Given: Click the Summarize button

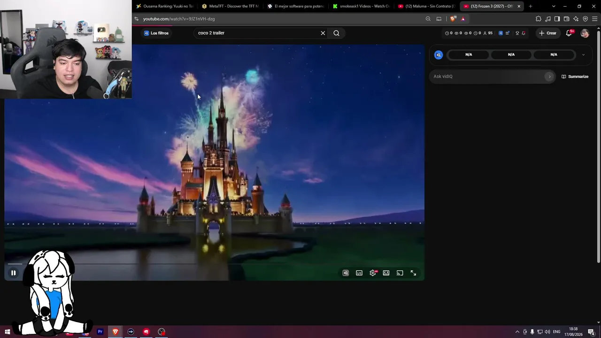Looking at the screenshot, I should 575,77.
